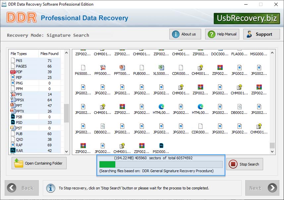Select the QXD row with 38 files
Viewport: 284px width, 200px height.
click(35, 139)
